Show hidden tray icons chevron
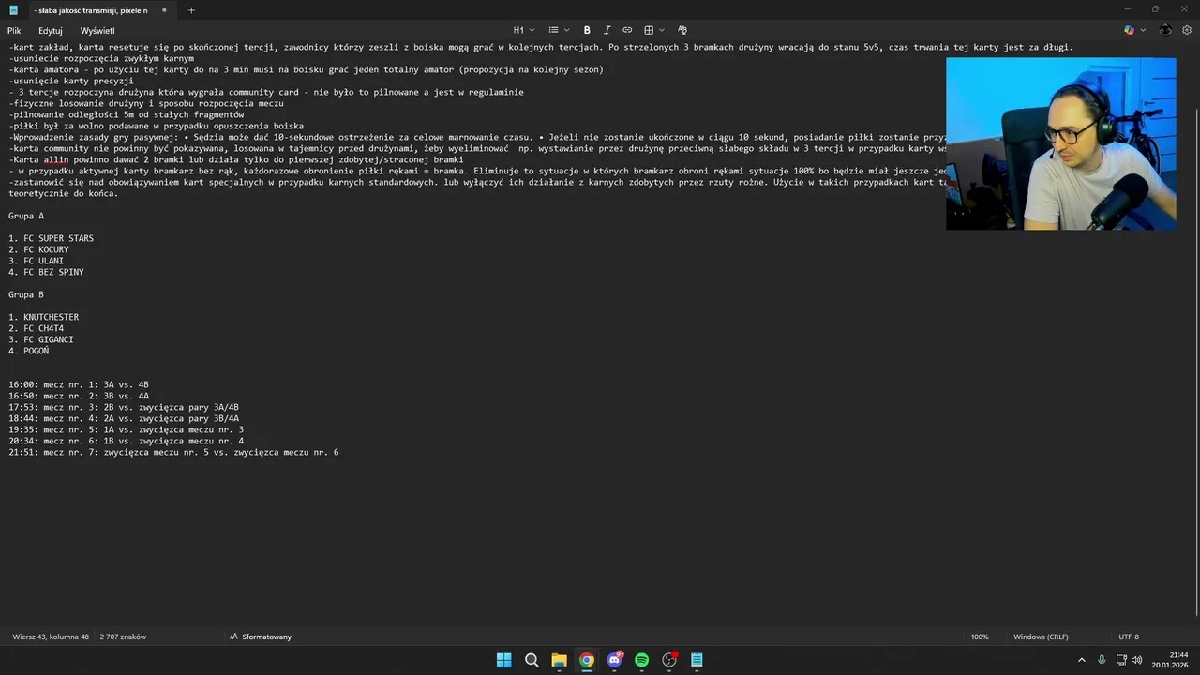 [x=1081, y=660]
